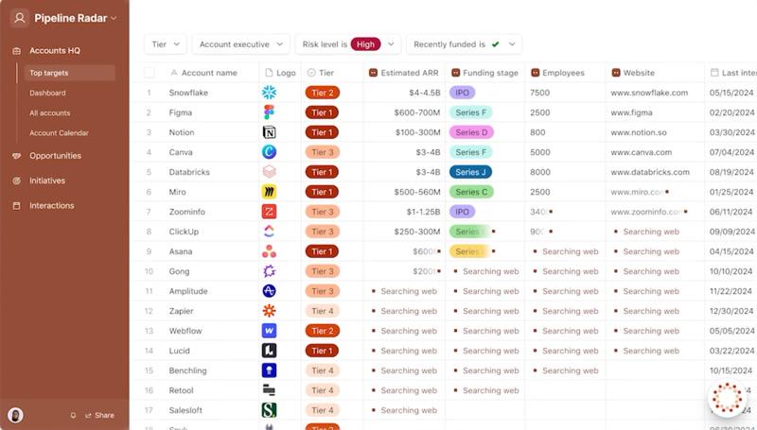Click the Benchling logo icon
Image resolution: width=757 pixels, height=430 pixels.
pos(269,370)
